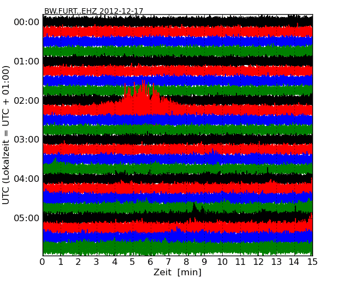Screen dimensions: 355x284
Task: Click the black spike above the 05:00 trace
Action: (194, 208)
